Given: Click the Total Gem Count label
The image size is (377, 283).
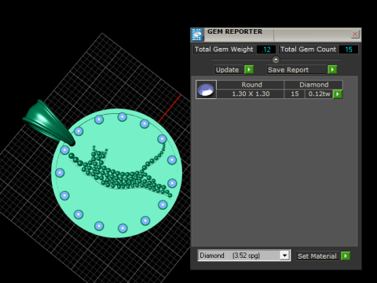Looking at the screenshot, I should click(308, 50).
